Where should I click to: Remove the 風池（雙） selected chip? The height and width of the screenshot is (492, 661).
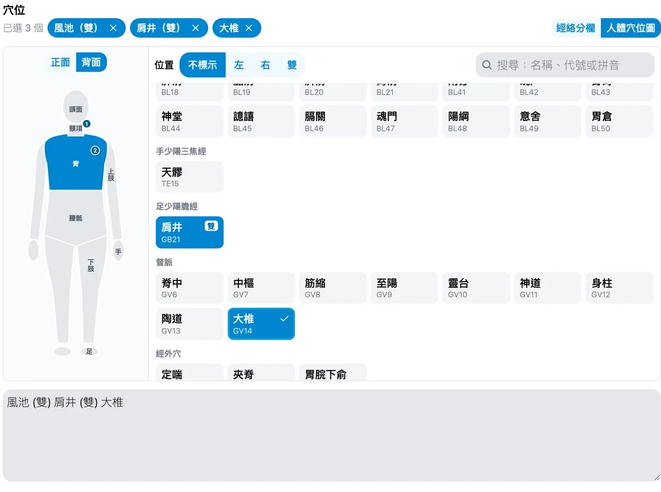113,28
